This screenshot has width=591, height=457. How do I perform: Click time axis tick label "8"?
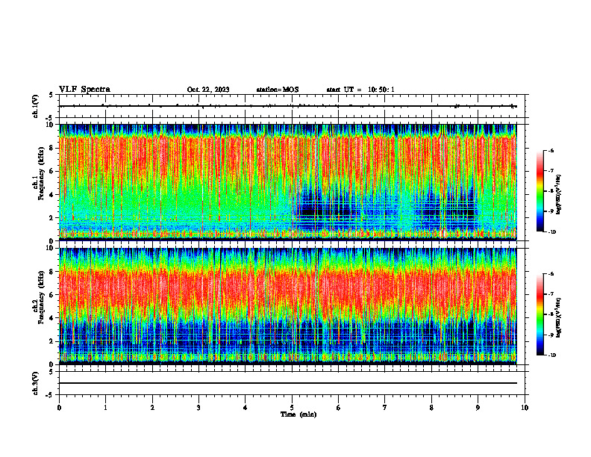click(431, 408)
